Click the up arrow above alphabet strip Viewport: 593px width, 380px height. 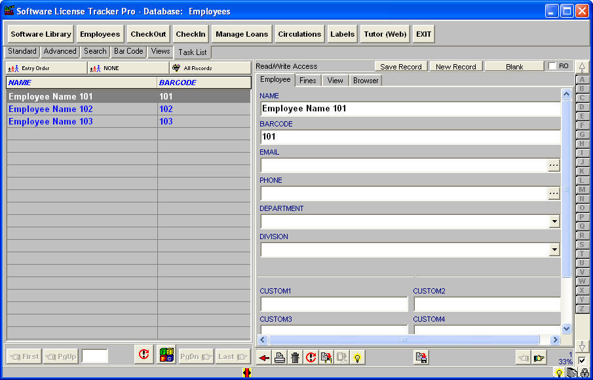coord(582,67)
